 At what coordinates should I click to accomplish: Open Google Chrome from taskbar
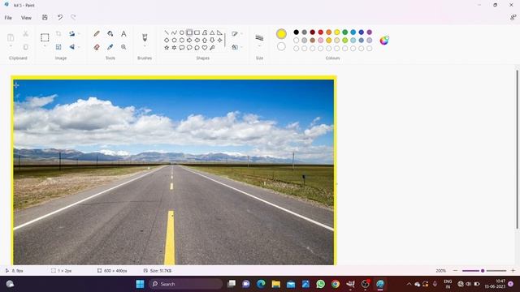pyautogui.click(x=336, y=284)
